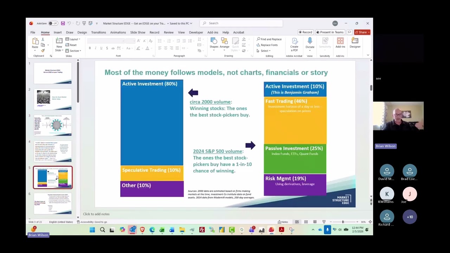Toggle Italic formatting
450x253 pixels.
coord(95,48)
